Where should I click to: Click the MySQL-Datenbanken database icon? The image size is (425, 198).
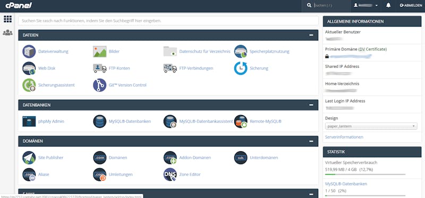100,122
